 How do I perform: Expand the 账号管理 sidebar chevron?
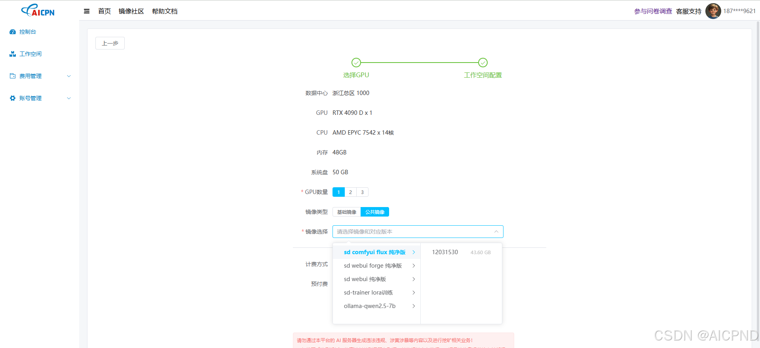point(69,98)
